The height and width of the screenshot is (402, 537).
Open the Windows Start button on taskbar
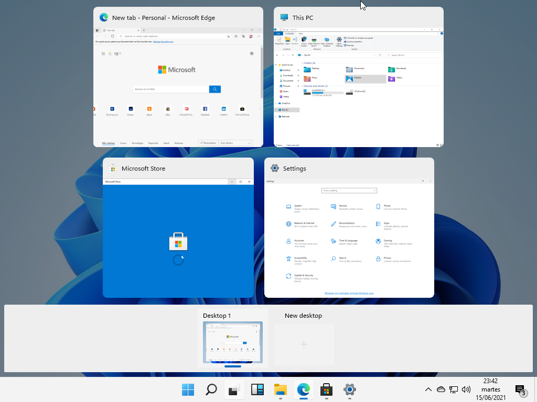pyautogui.click(x=188, y=389)
